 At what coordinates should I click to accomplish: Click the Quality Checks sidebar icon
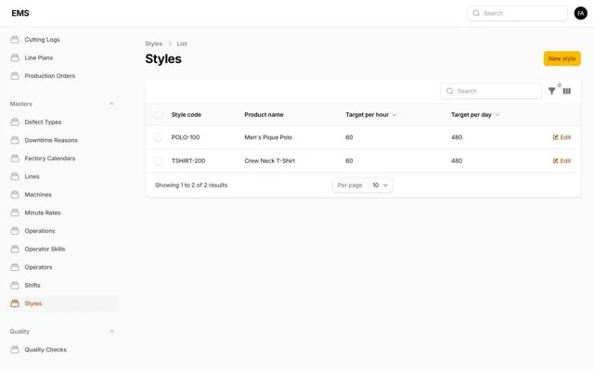15,350
